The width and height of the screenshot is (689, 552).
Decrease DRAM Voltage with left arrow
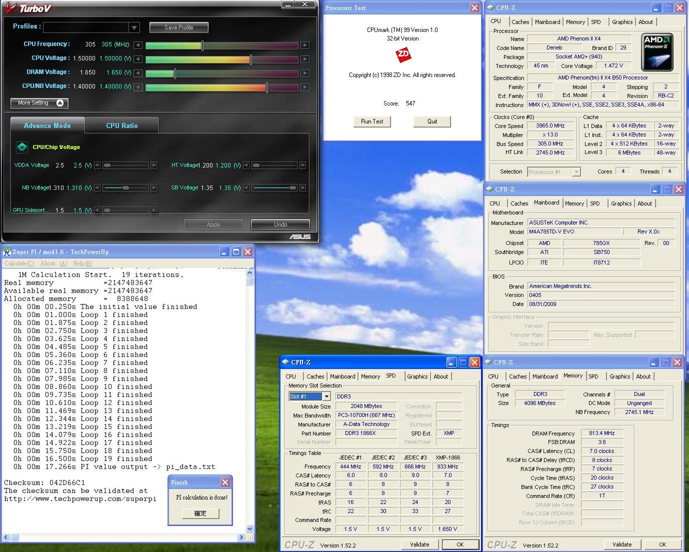tap(137, 73)
